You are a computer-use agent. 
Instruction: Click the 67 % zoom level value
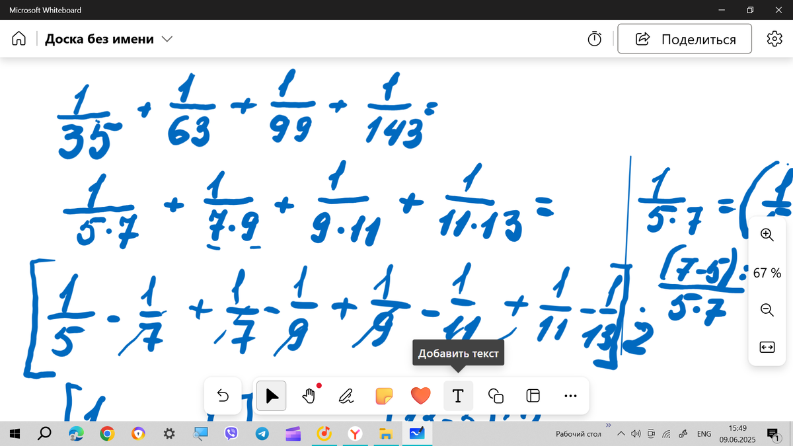tap(767, 272)
